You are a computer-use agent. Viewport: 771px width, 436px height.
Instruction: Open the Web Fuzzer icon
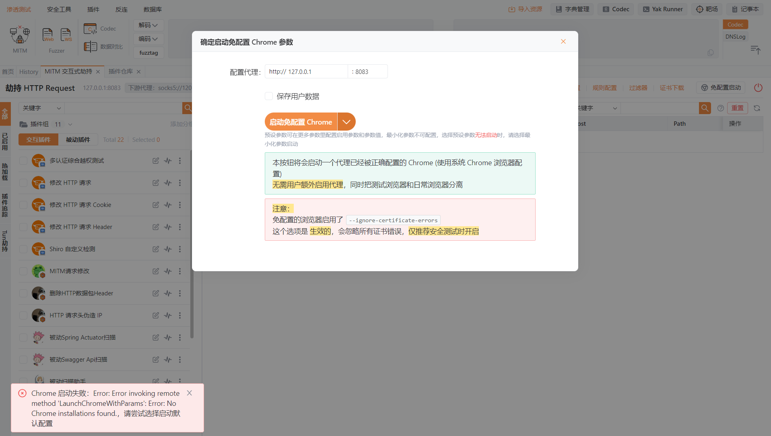pos(48,35)
